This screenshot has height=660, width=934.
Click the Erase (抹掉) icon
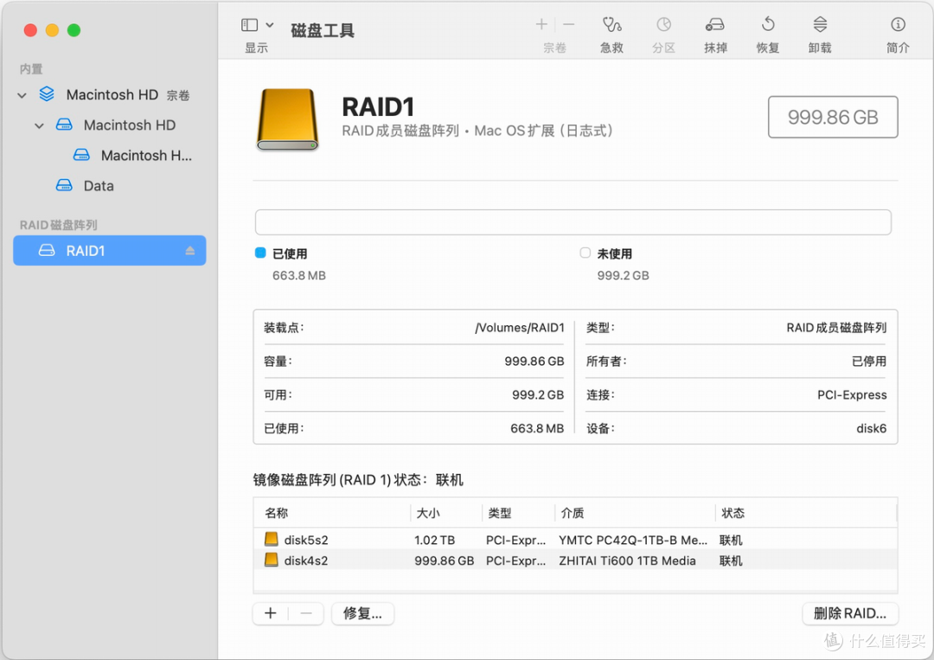point(715,24)
